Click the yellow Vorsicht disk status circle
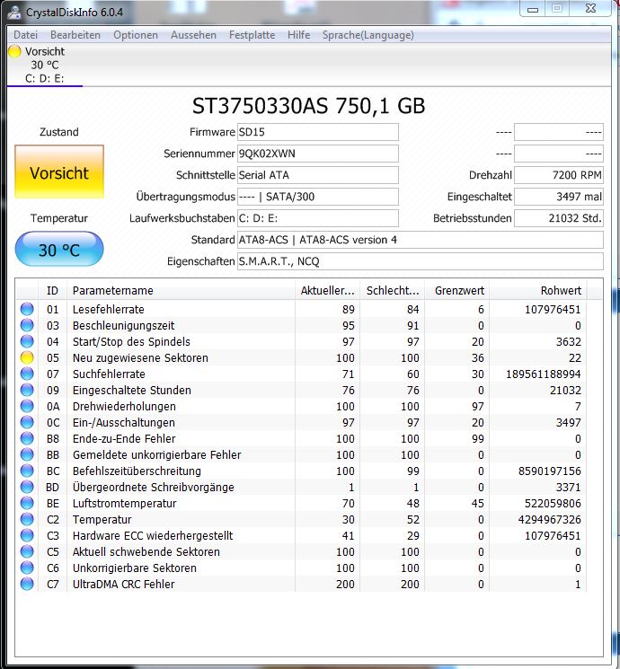 (14, 51)
